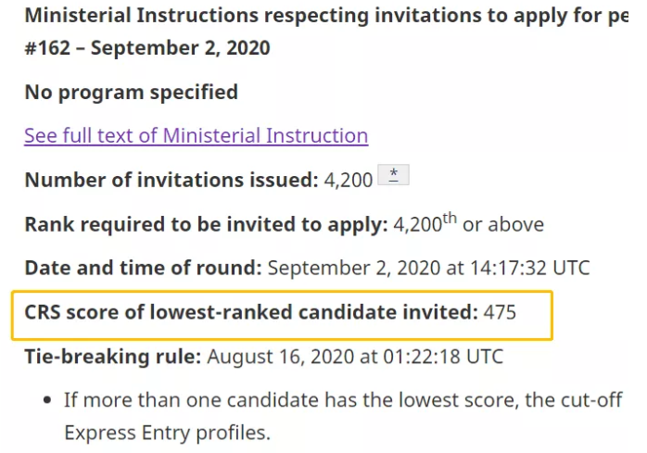The image size is (647, 453).
Task: Click the "No program specified" text
Action: coord(131,92)
